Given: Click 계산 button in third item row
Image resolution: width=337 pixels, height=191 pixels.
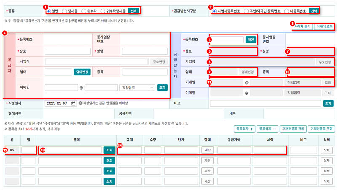Looking at the screenshot, I should pos(207,171).
